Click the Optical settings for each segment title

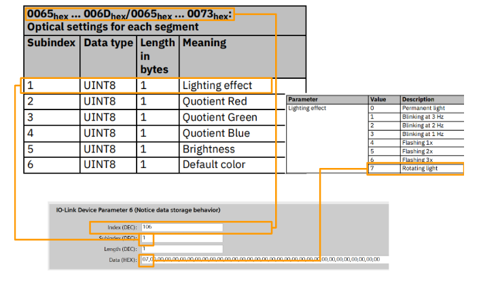(112, 28)
